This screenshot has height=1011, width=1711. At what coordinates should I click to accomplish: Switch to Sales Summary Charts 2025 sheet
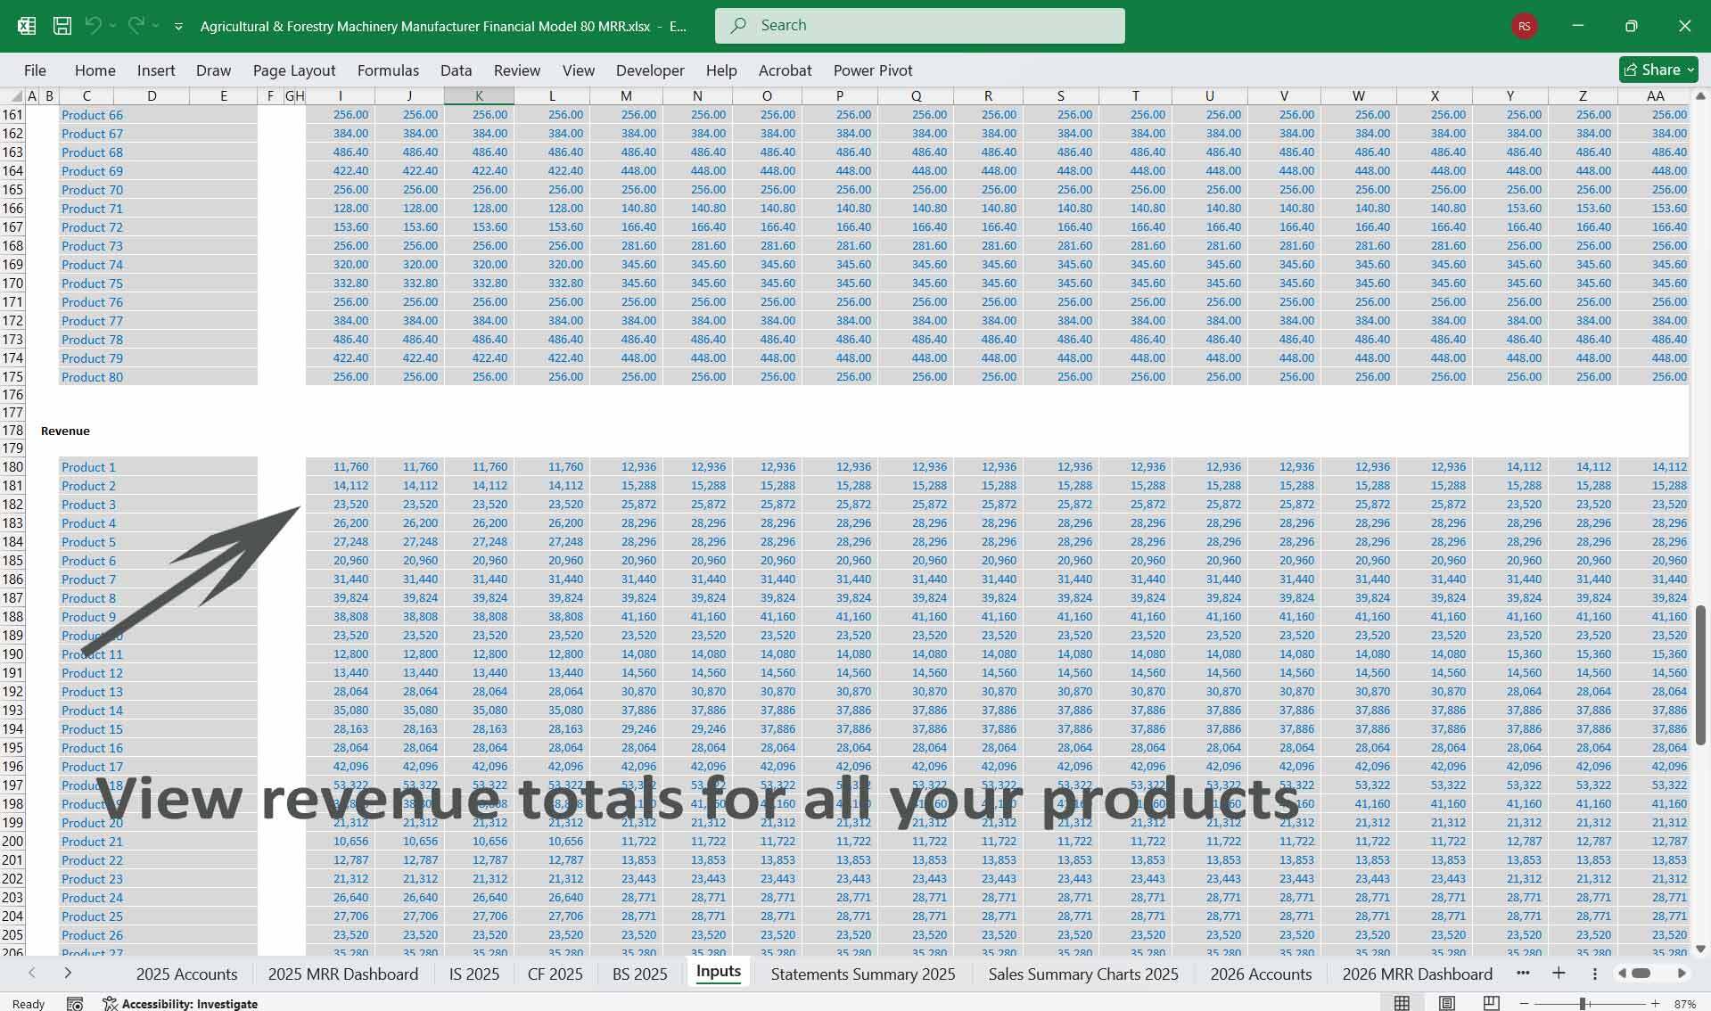coord(1083,974)
